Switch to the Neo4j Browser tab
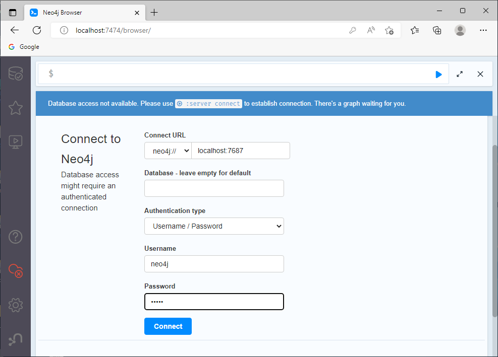 pos(85,13)
